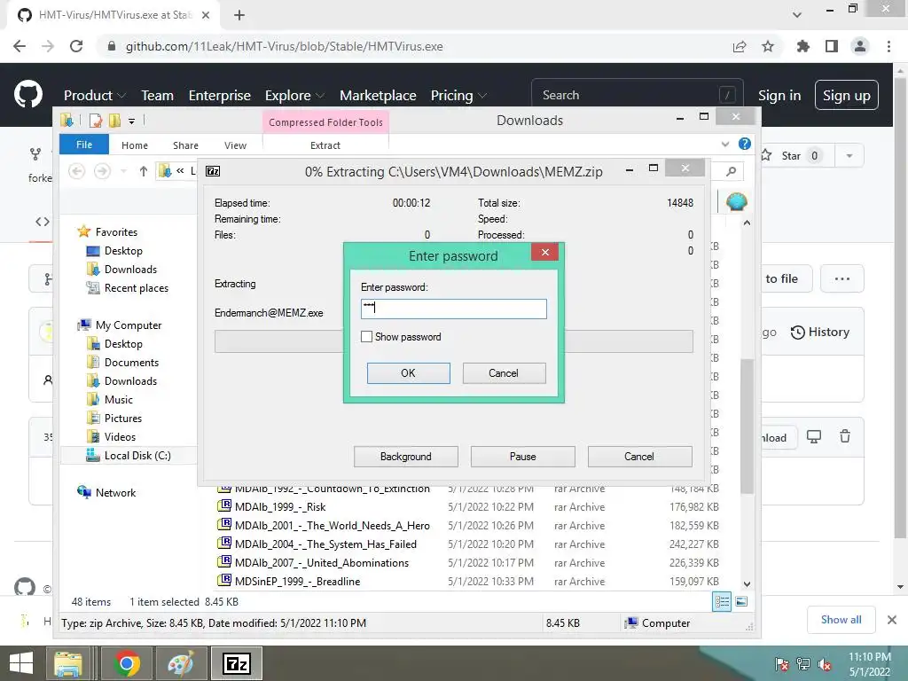Open Explorer help question mark icon

(745, 145)
